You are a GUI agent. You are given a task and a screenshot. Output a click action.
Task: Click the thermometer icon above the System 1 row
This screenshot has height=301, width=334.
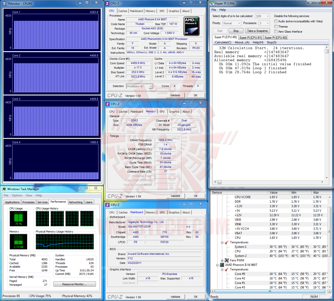(x=227, y=242)
